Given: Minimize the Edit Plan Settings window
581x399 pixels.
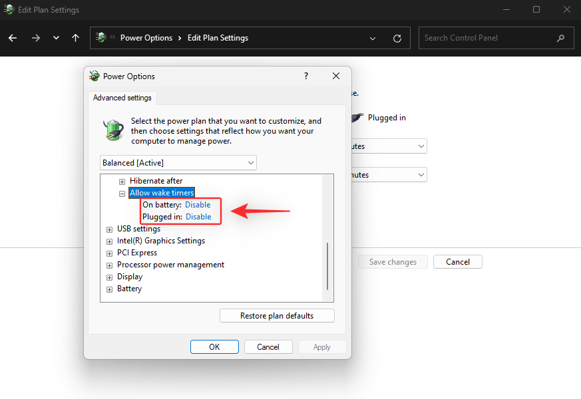Looking at the screenshot, I should [506, 9].
